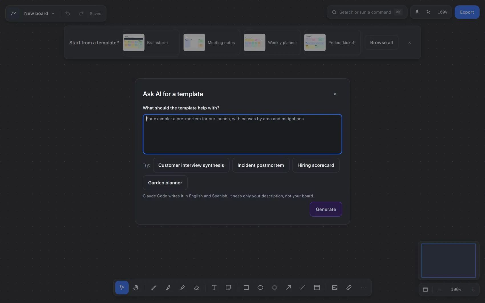This screenshot has height=303, width=485.
Task: Pick the Weekly planner template
Action: [x=272, y=42]
